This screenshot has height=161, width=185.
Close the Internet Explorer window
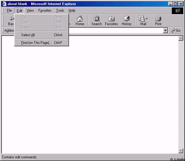pos(181,4)
